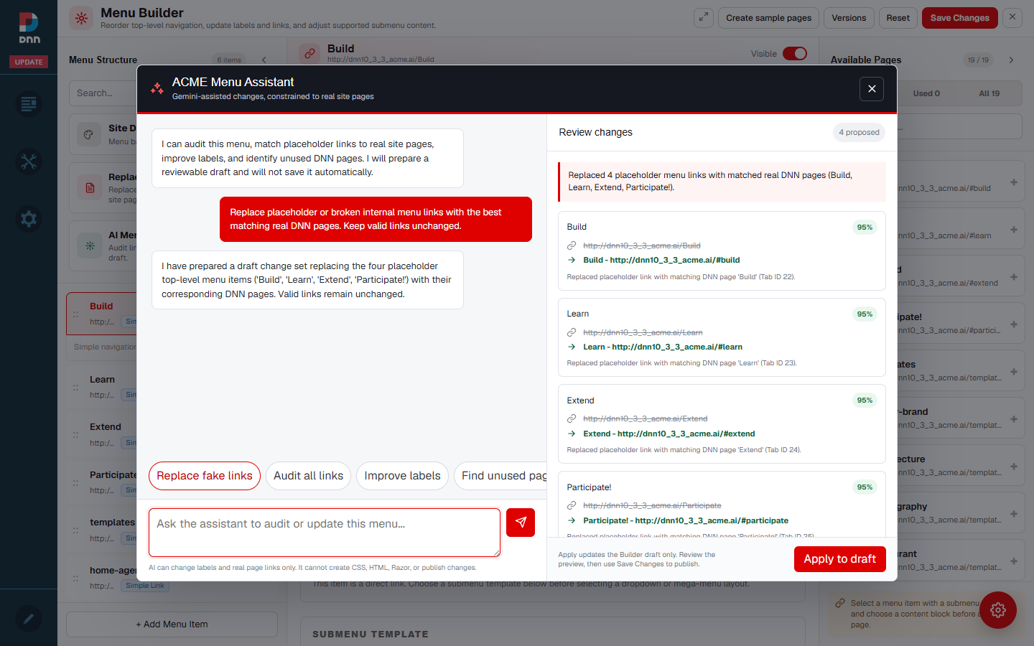Viewport: 1034px width, 646px height.
Task: Click the 95% badge on Extend change
Action: point(865,401)
